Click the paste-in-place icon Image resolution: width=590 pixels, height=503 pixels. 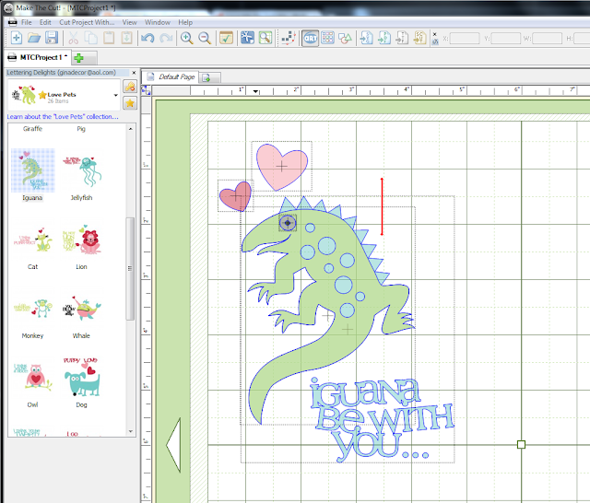click(x=126, y=38)
